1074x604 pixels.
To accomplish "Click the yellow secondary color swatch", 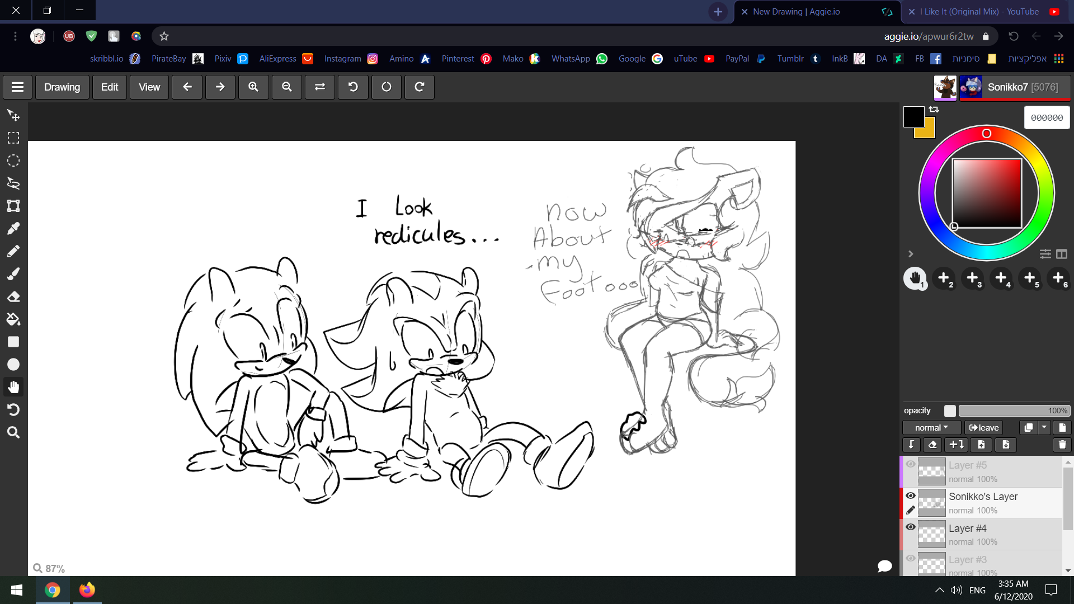I will tap(929, 132).
